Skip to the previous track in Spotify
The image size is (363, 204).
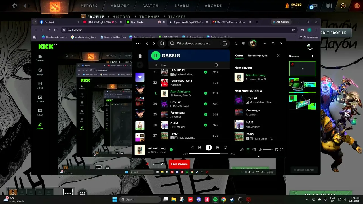tap(200, 147)
